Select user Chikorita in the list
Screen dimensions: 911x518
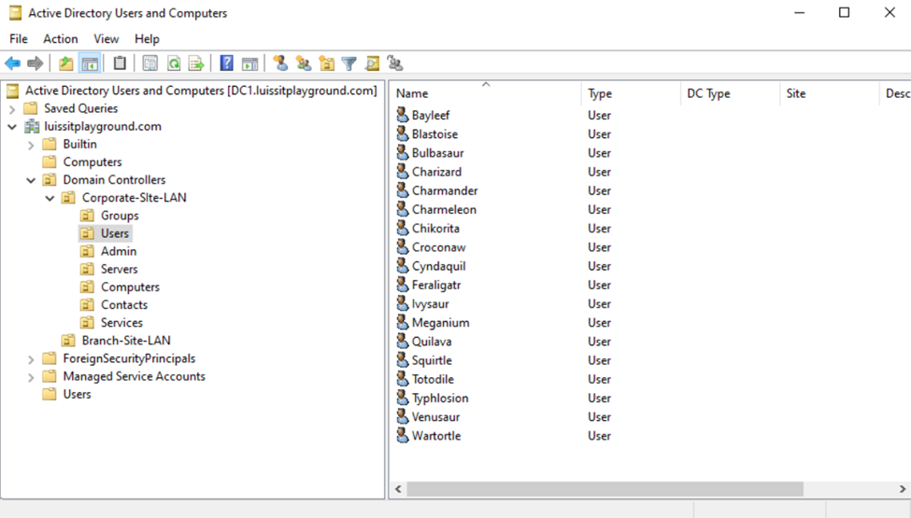pos(435,229)
